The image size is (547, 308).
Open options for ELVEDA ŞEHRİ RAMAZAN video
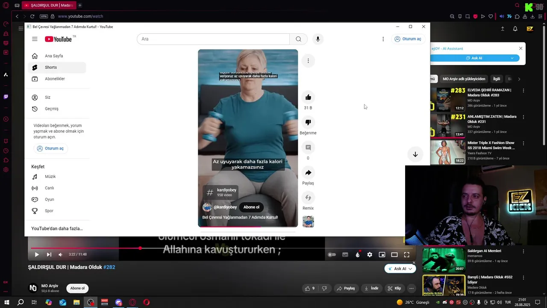coord(523,91)
